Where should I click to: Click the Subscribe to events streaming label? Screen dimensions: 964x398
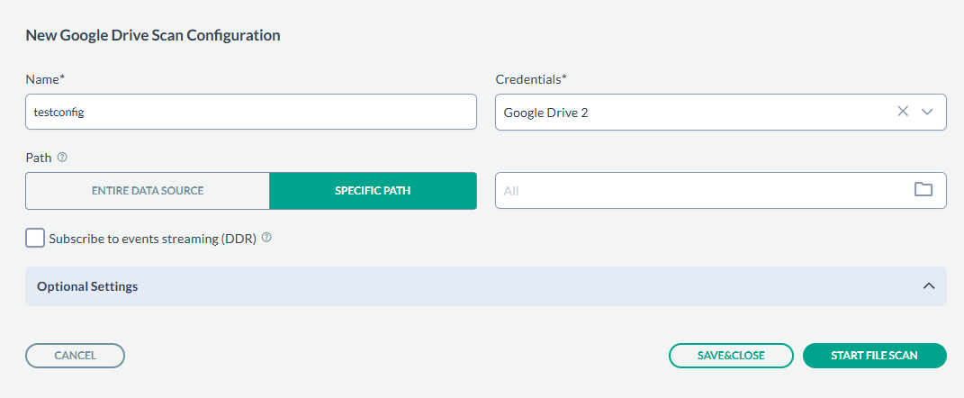(x=153, y=239)
